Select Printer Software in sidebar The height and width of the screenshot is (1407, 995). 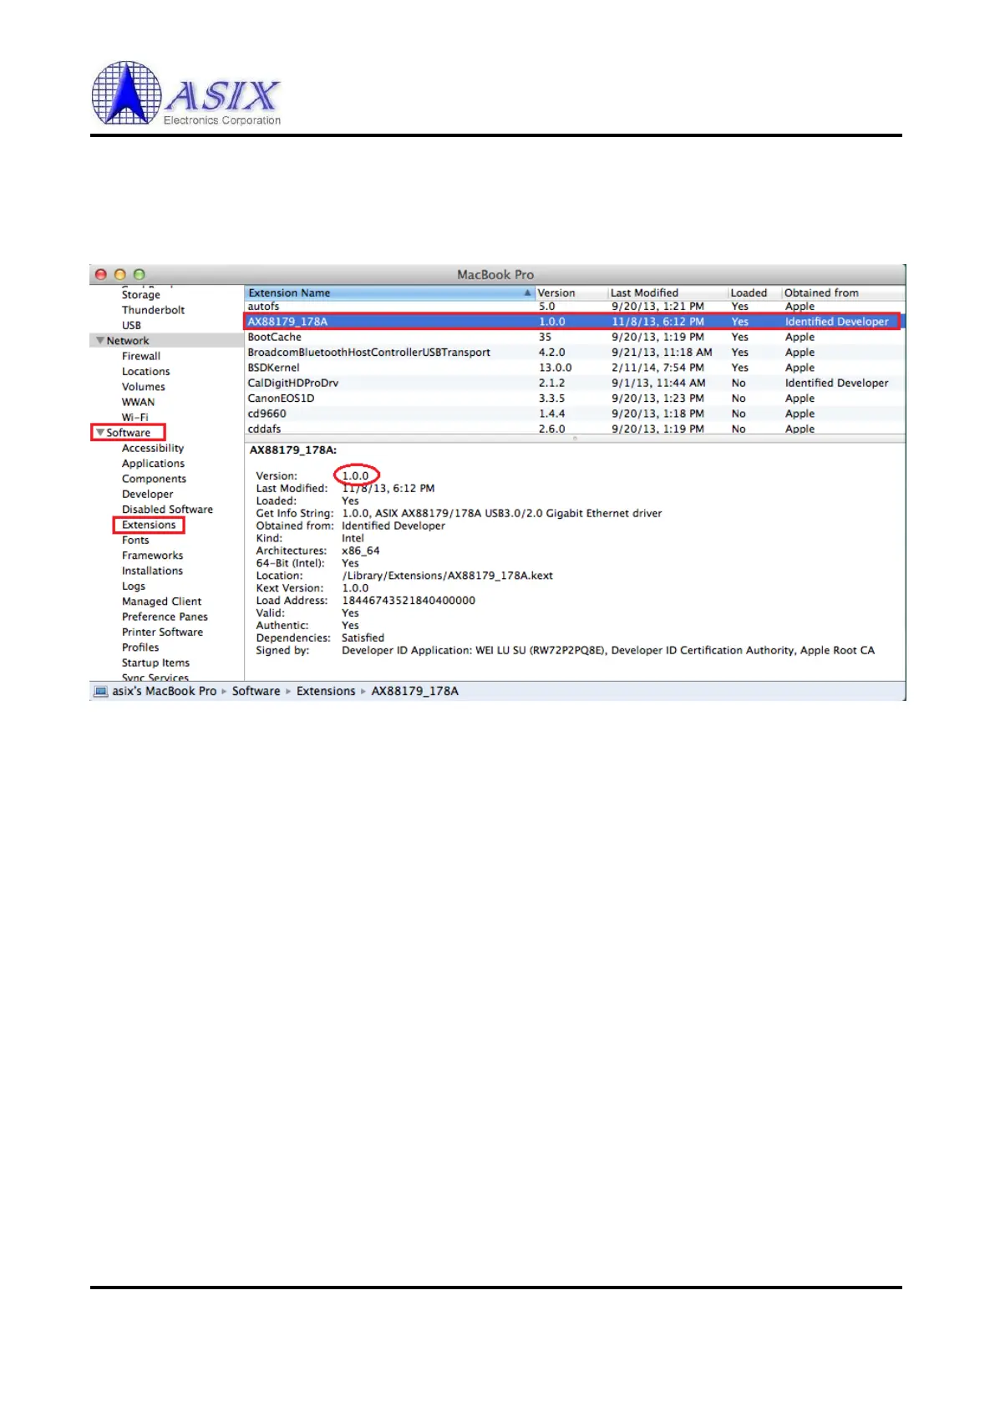coord(162,632)
